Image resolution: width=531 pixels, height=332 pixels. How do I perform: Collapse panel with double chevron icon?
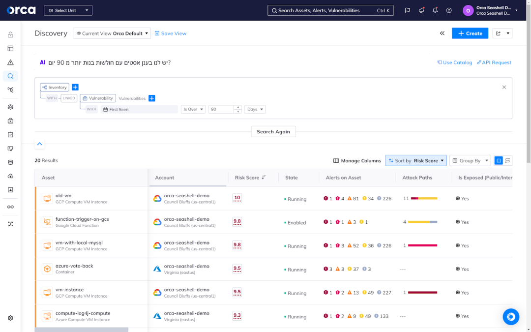pyautogui.click(x=442, y=33)
